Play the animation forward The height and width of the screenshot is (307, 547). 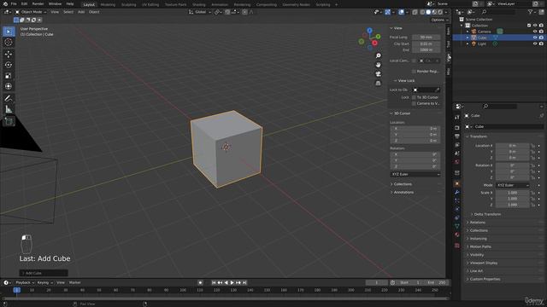point(232,282)
